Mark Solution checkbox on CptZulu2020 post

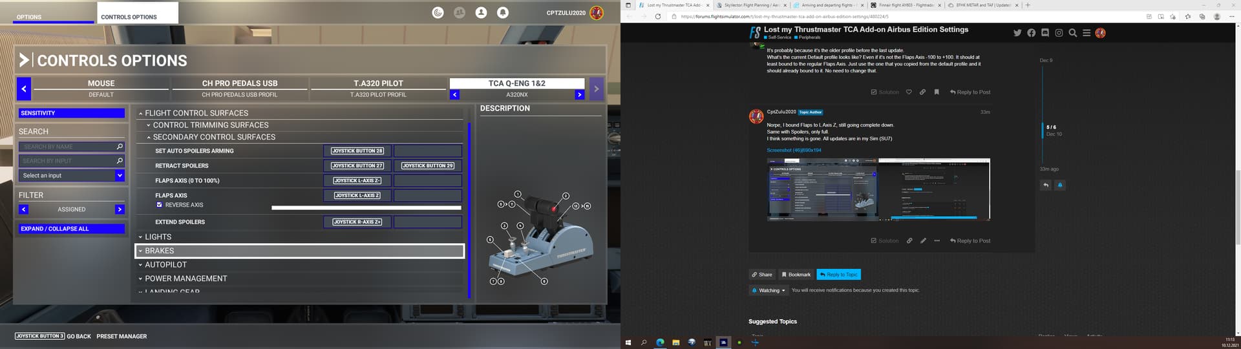(x=885, y=240)
